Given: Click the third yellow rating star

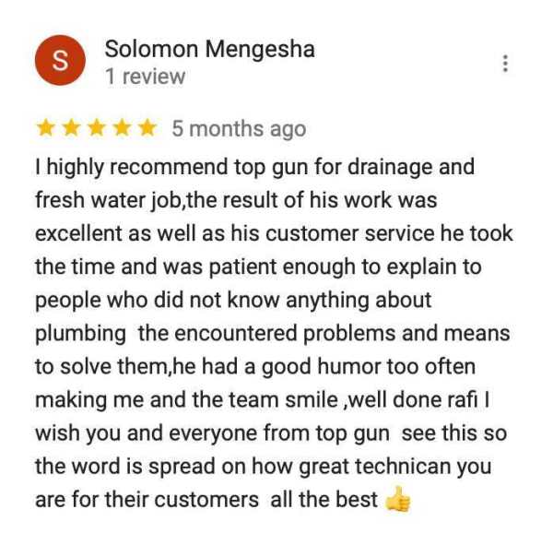Looking at the screenshot, I should (97, 128).
